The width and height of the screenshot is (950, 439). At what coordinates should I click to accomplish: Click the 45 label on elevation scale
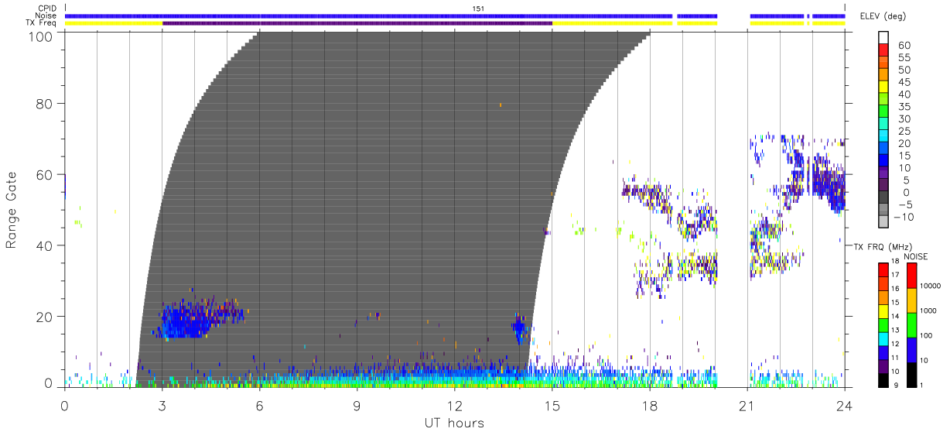tap(904, 82)
